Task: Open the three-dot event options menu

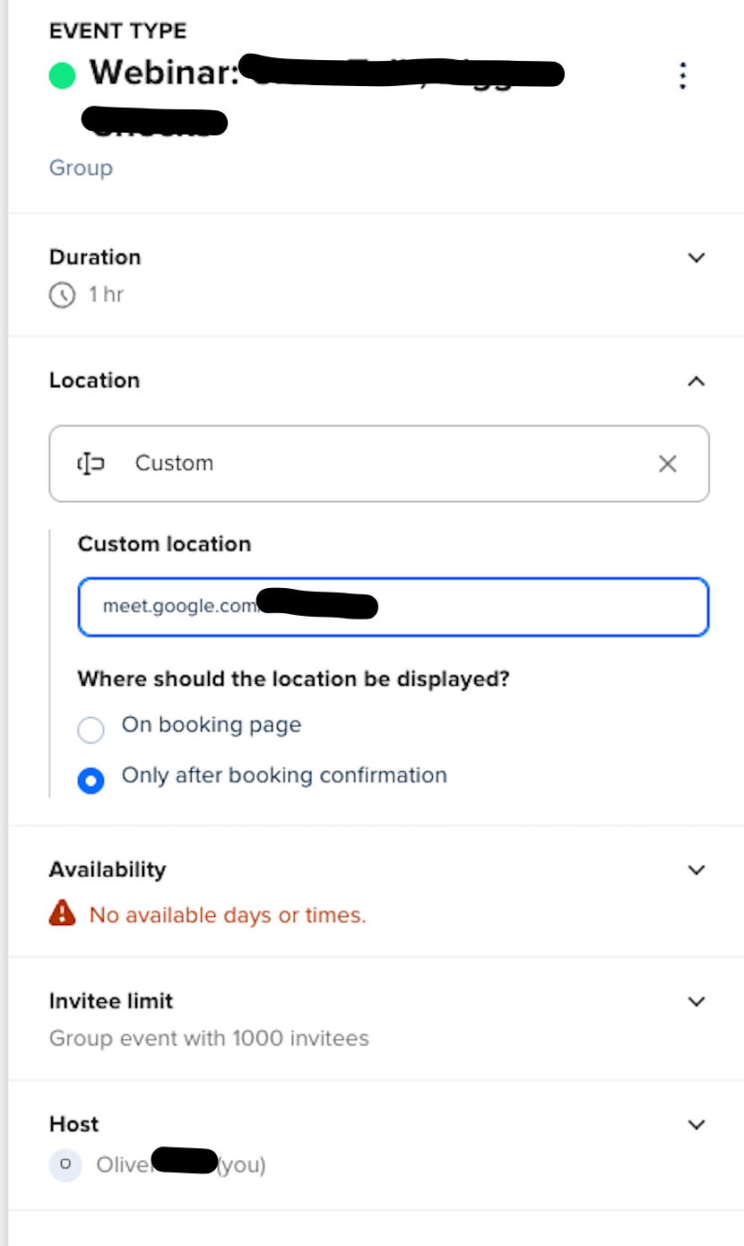Action: 683,76
